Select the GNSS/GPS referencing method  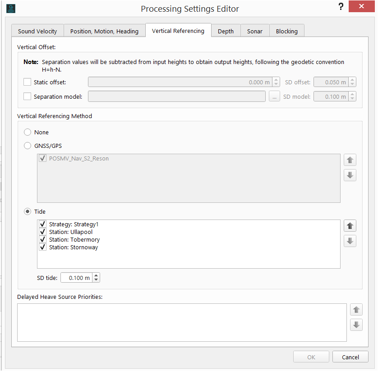coord(28,146)
